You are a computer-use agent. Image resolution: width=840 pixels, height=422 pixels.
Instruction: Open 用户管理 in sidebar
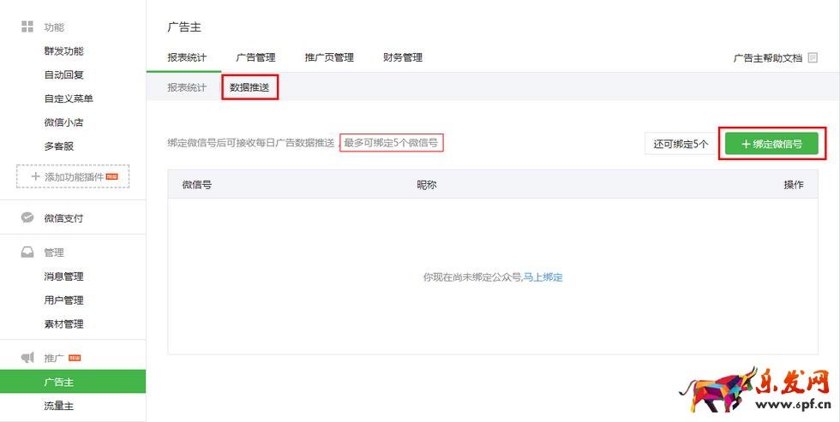click(63, 300)
